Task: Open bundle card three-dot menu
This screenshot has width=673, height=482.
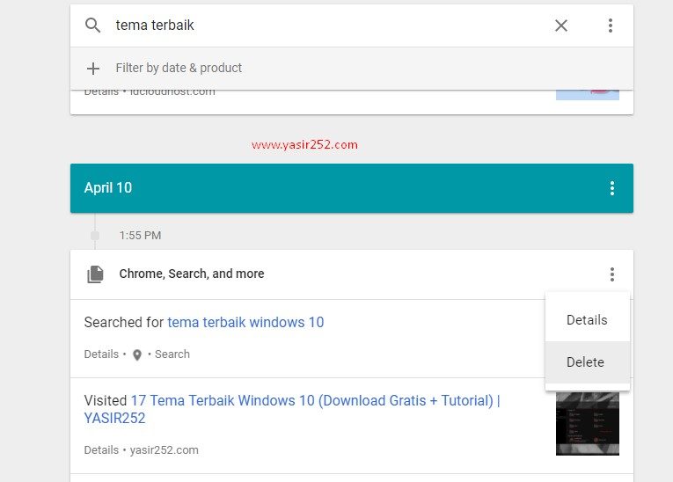Action: click(x=612, y=274)
